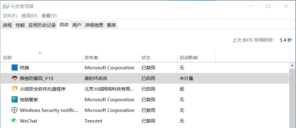
Task: Click the 火绒安全软件 orange shield icon
Action: 15,89
